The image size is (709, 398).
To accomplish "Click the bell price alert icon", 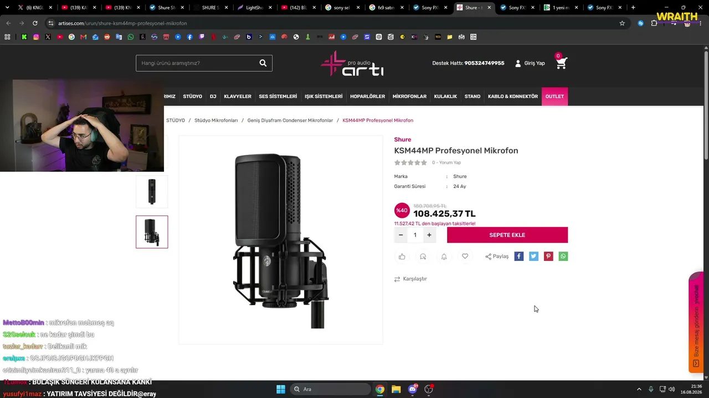I will point(444,256).
